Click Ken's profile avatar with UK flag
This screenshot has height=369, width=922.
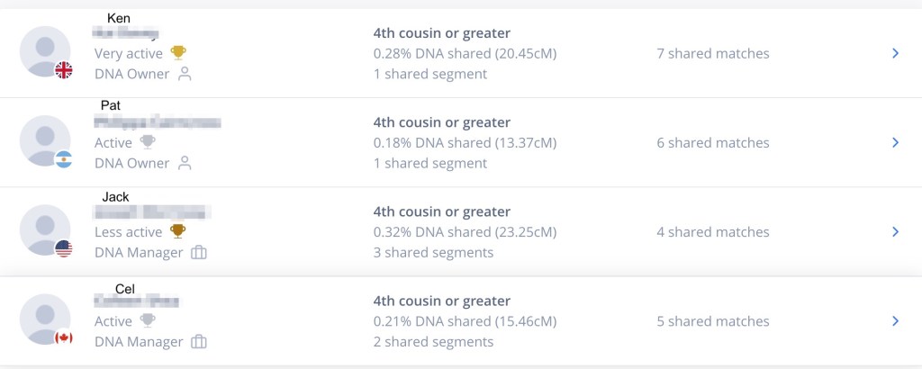tap(45, 51)
